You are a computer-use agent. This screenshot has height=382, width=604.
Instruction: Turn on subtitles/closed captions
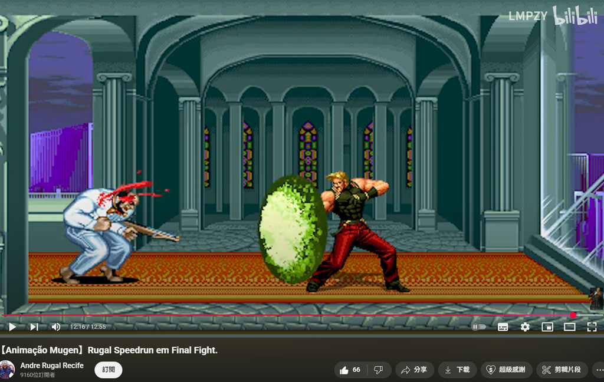click(503, 327)
